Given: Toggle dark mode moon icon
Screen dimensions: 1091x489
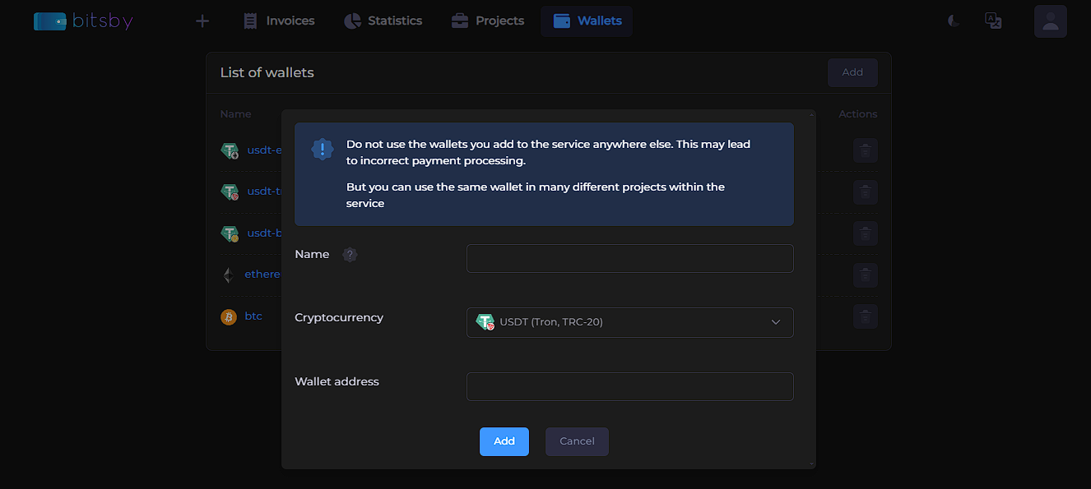Looking at the screenshot, I should 954,21.
